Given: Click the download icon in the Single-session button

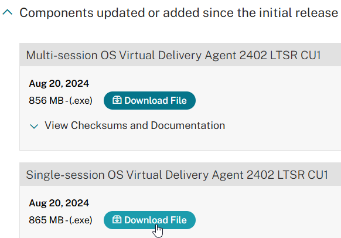Looking at the screenshot, I should tap(117, 219).
